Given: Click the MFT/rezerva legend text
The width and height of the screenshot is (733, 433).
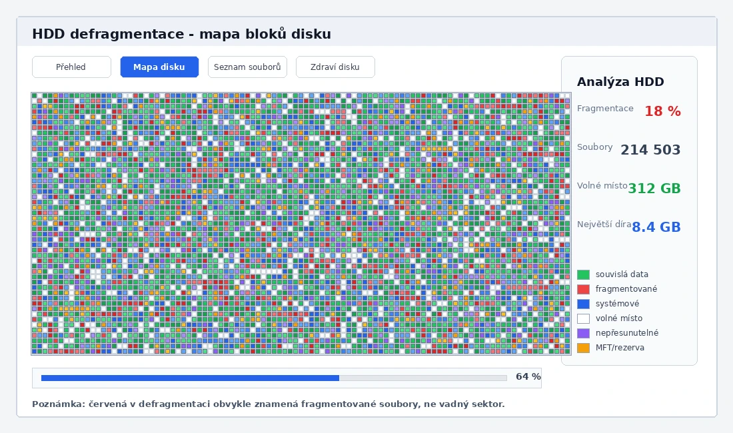Looking at the screenshot, I should tap(620, 348).
